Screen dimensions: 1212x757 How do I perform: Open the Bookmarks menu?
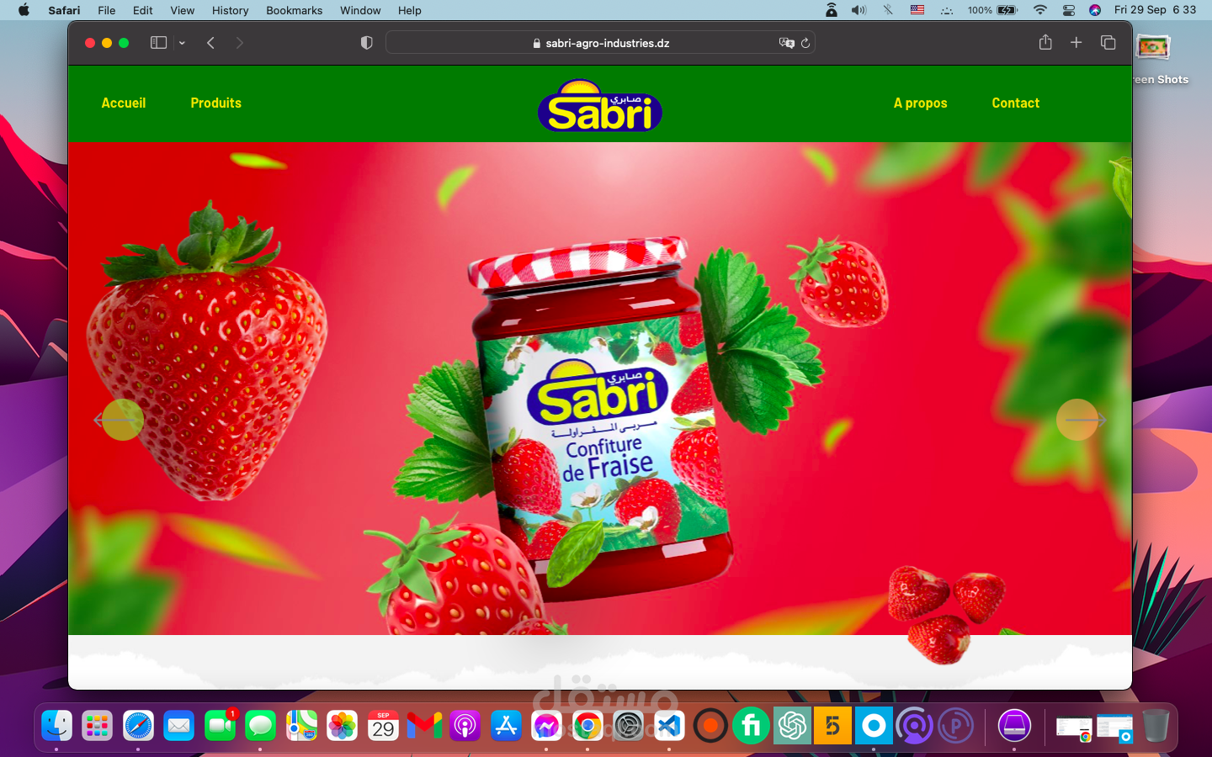pyautogui.click(x=295, y=10)
